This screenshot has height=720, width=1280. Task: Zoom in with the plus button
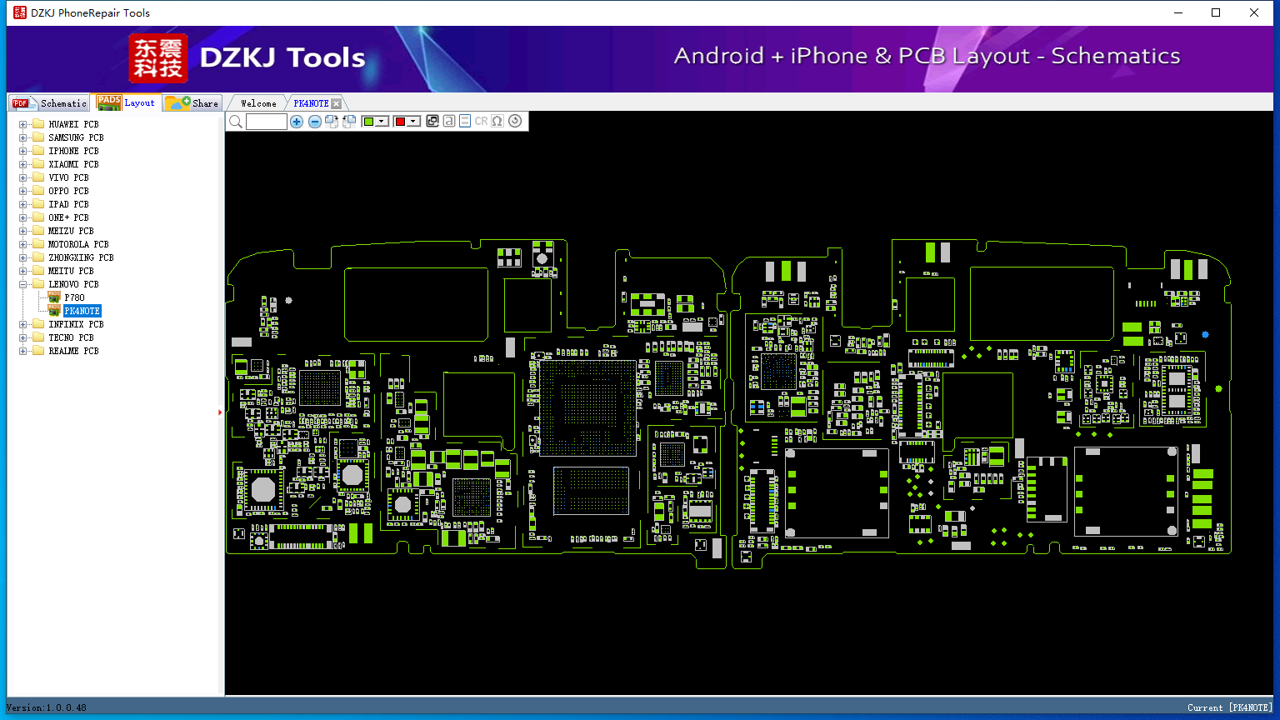[x=297, y=122]
